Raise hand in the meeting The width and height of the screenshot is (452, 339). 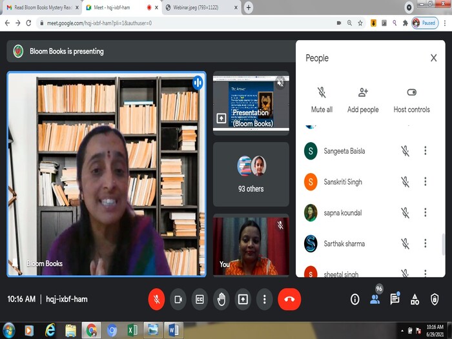(221, 299)
